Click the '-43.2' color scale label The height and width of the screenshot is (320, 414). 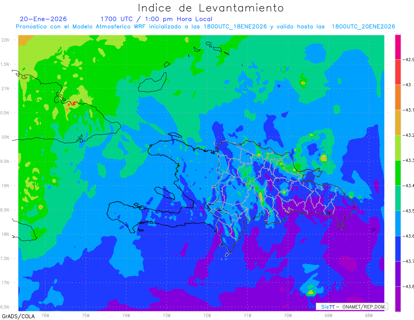click(x=408, y=135)
